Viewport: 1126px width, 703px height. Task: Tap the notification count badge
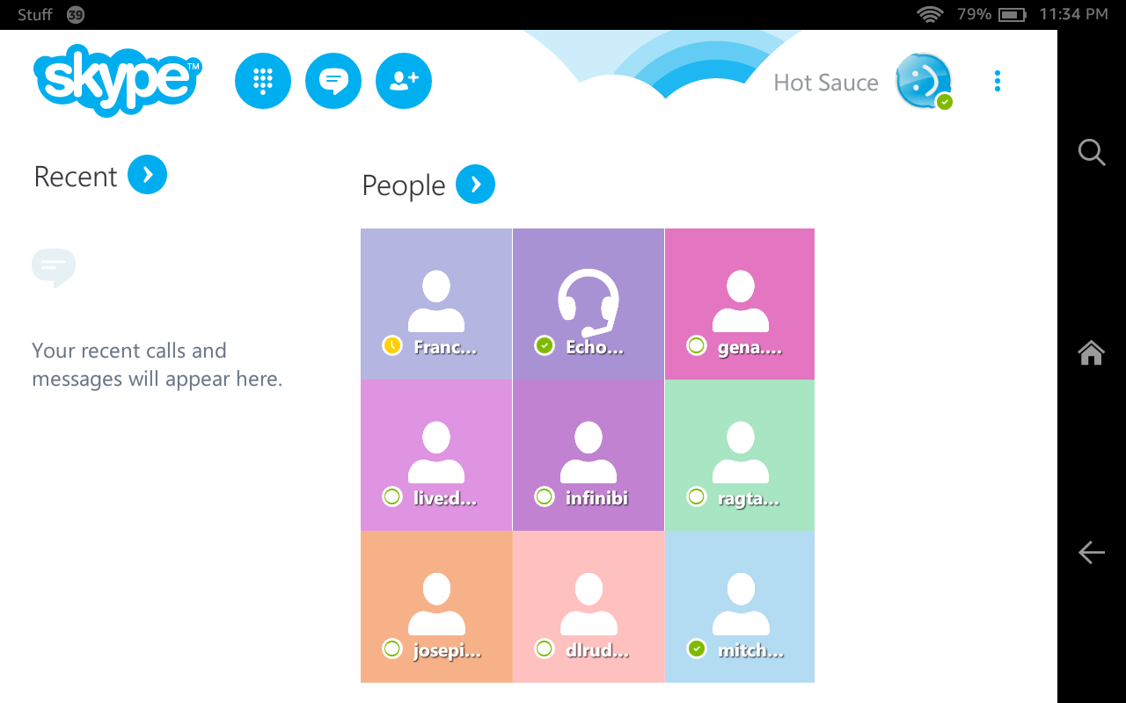76,15
